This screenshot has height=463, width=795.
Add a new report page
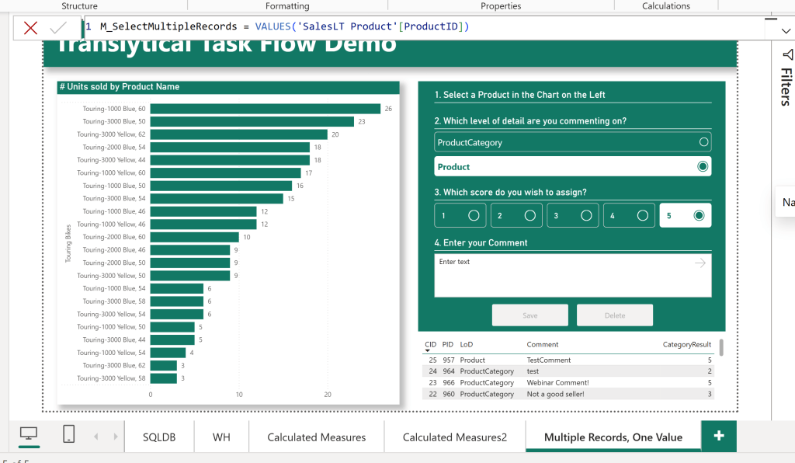pos(719,436)
